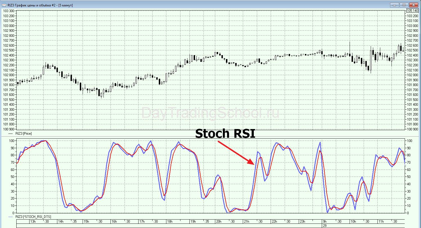Click the date label 29 on time axis
The width and height of the screenshot is (421, 228).
325,226
